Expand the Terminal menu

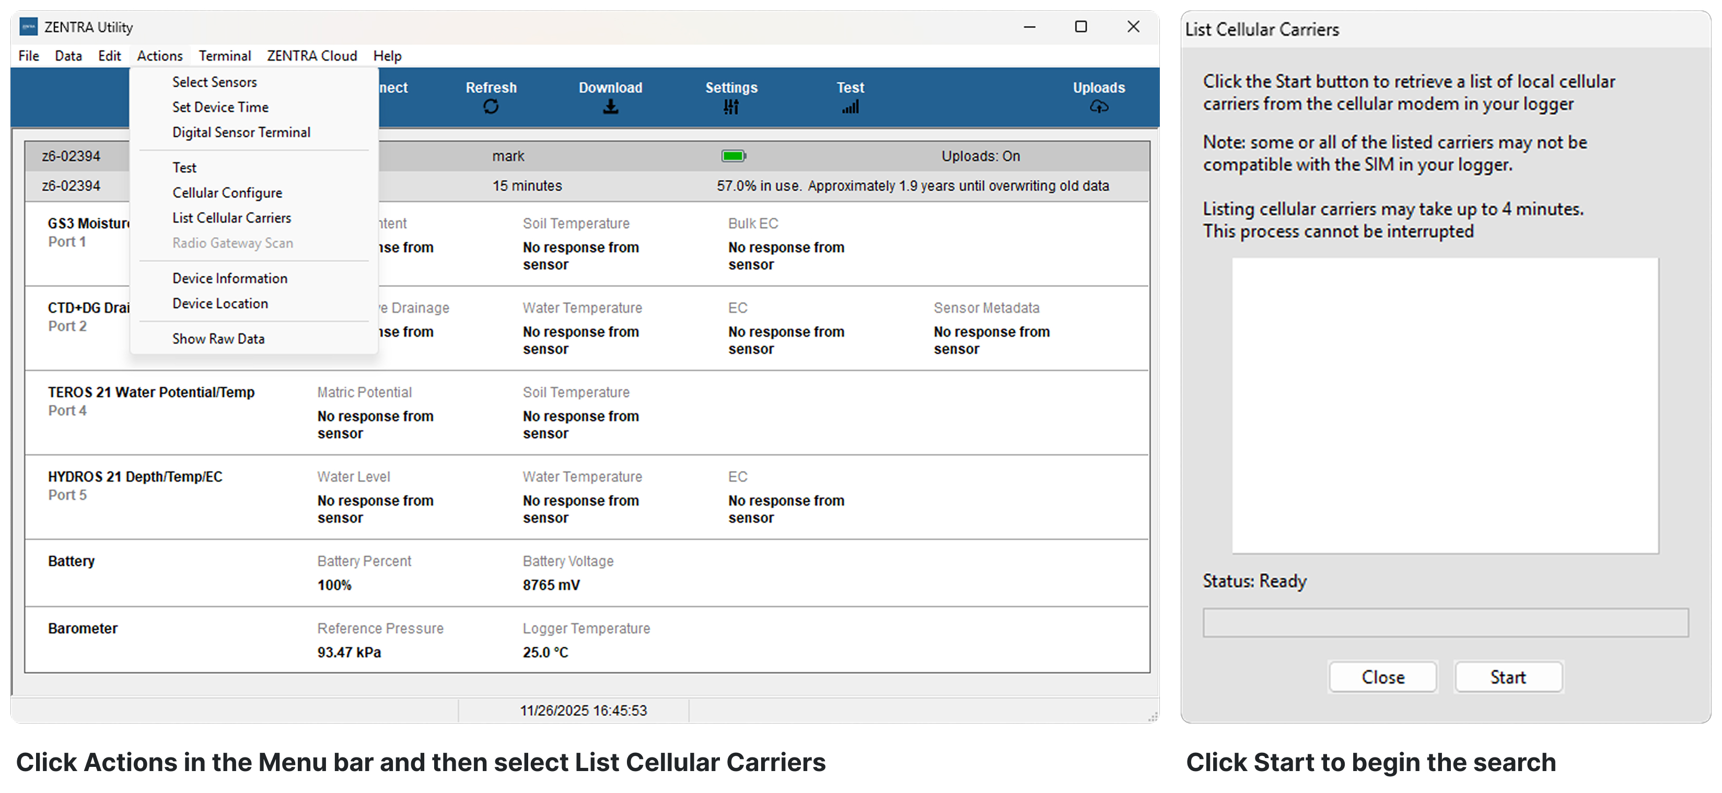pos(225,56)
